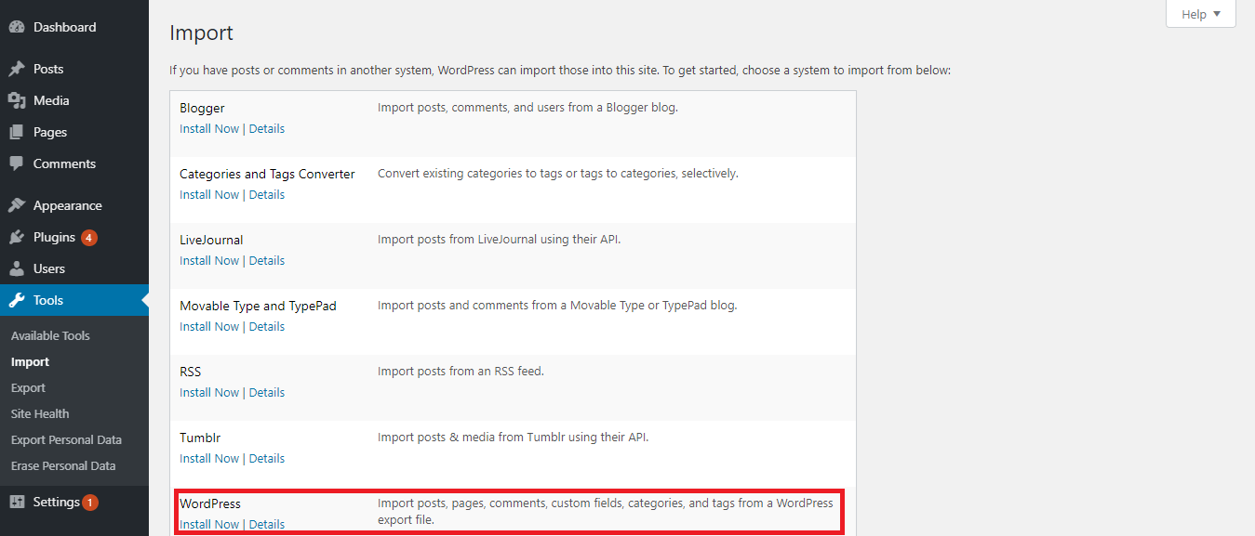The height and width of the screenshot is (536, 1255).
Task: Open the Plugins menu label
Action: pos(54,237)
